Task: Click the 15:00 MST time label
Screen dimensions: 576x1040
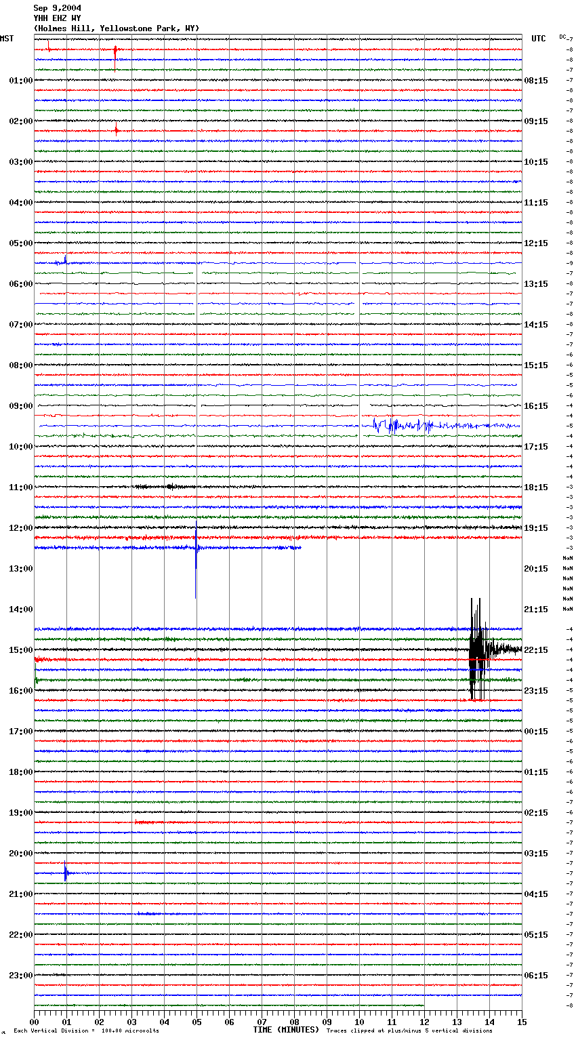Action: click(20, 650)
